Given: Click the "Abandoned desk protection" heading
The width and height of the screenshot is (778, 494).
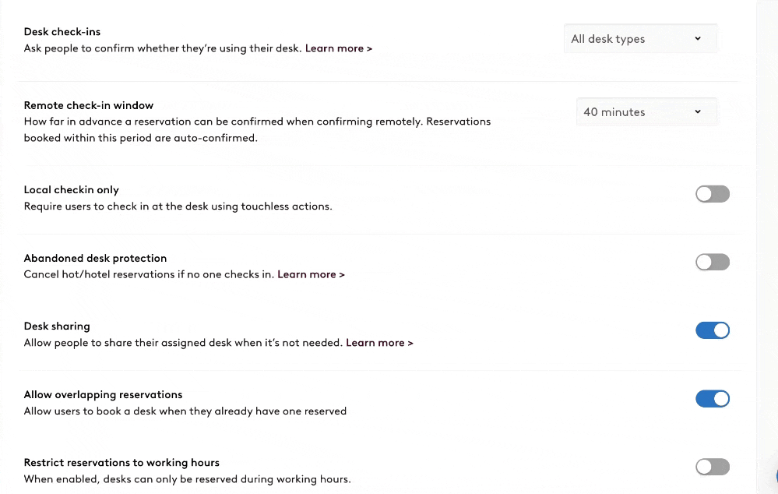Looking at the screenshot, I should point(95,258).
